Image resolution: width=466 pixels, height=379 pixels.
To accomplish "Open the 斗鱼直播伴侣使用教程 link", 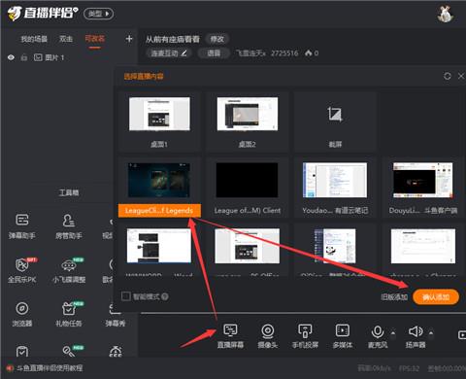I will point(50,368).
